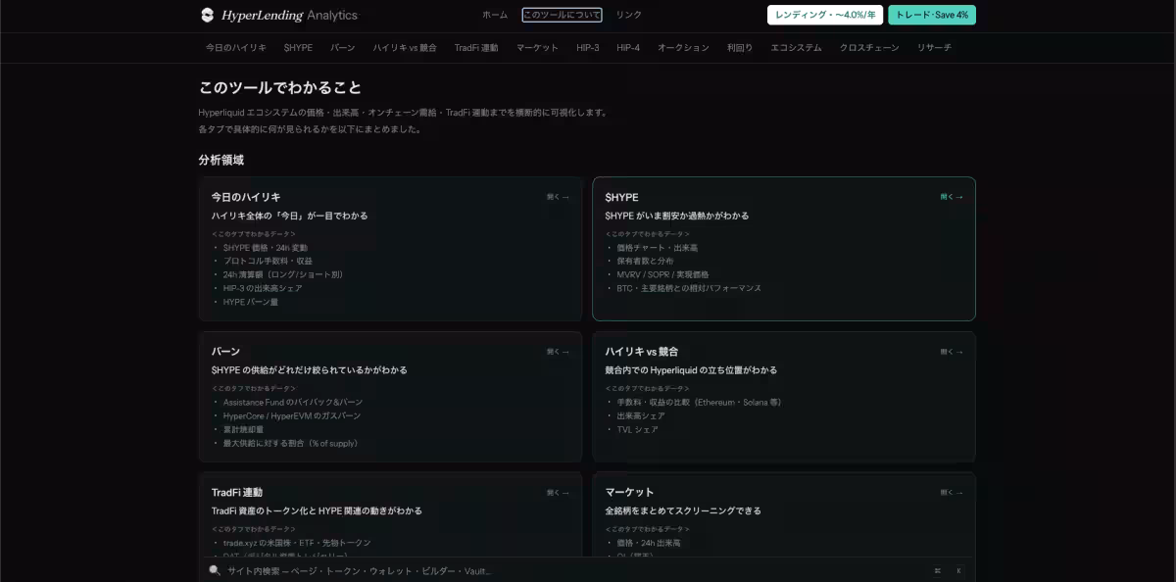
Task: Go to オークション tab
Action: coord(683,47)
